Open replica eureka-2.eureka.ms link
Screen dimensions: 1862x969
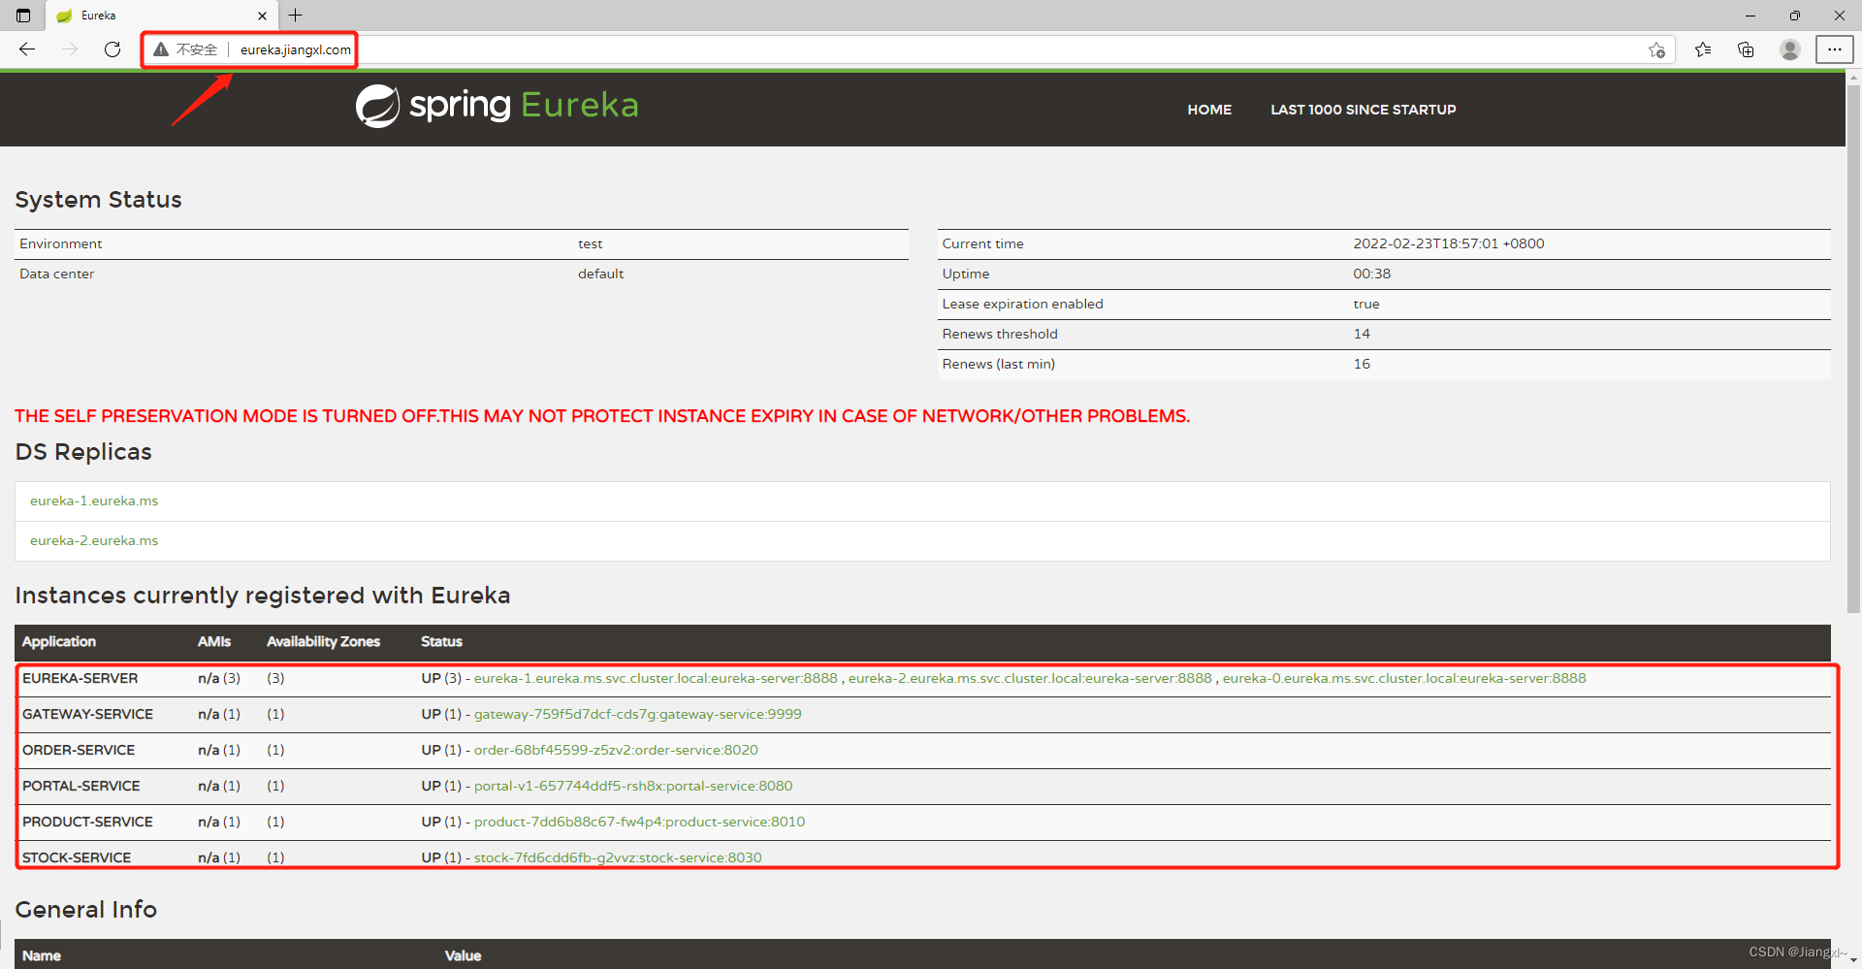pyautogui.click(x=94, y=540)
